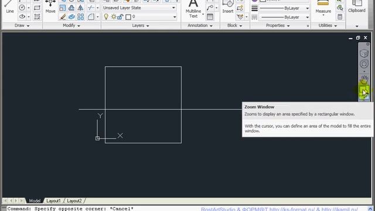Viewport: 375px width, 211px height.
Task: Open the Trim tool flyout arrow
Action: (x=97, y=8)
